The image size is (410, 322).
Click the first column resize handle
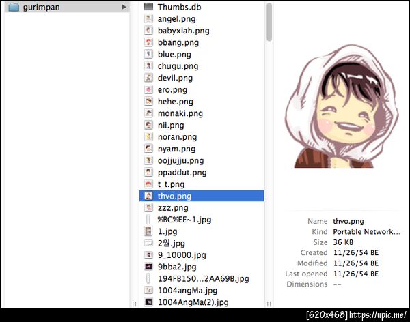(134, 304)
